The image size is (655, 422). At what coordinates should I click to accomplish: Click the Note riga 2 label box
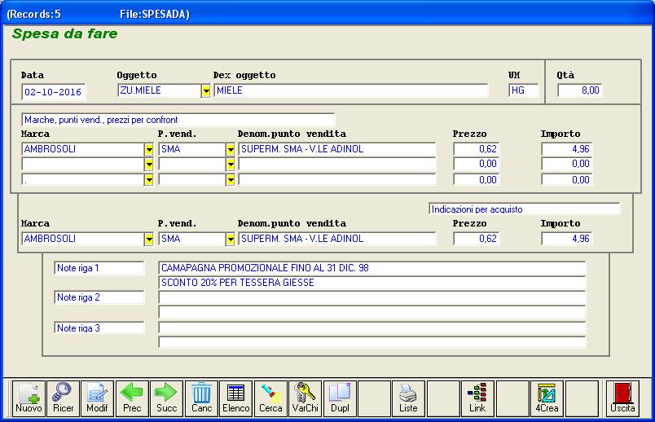tap(99, 298)
